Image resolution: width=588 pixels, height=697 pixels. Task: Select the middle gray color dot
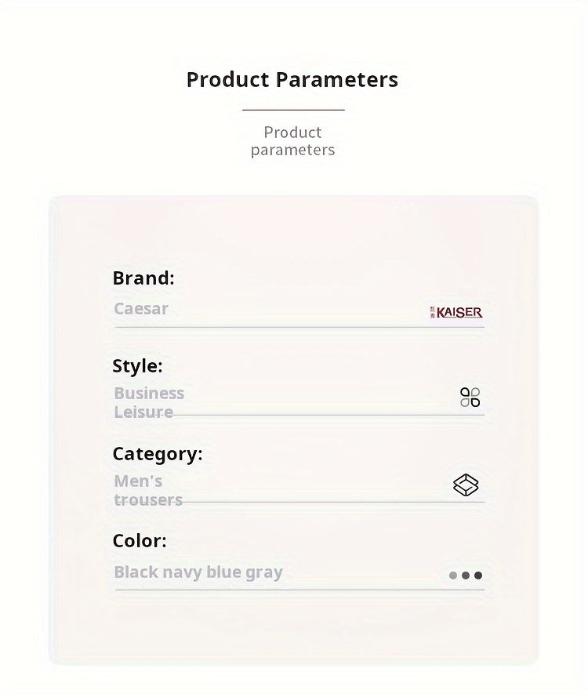pos(466,575)
